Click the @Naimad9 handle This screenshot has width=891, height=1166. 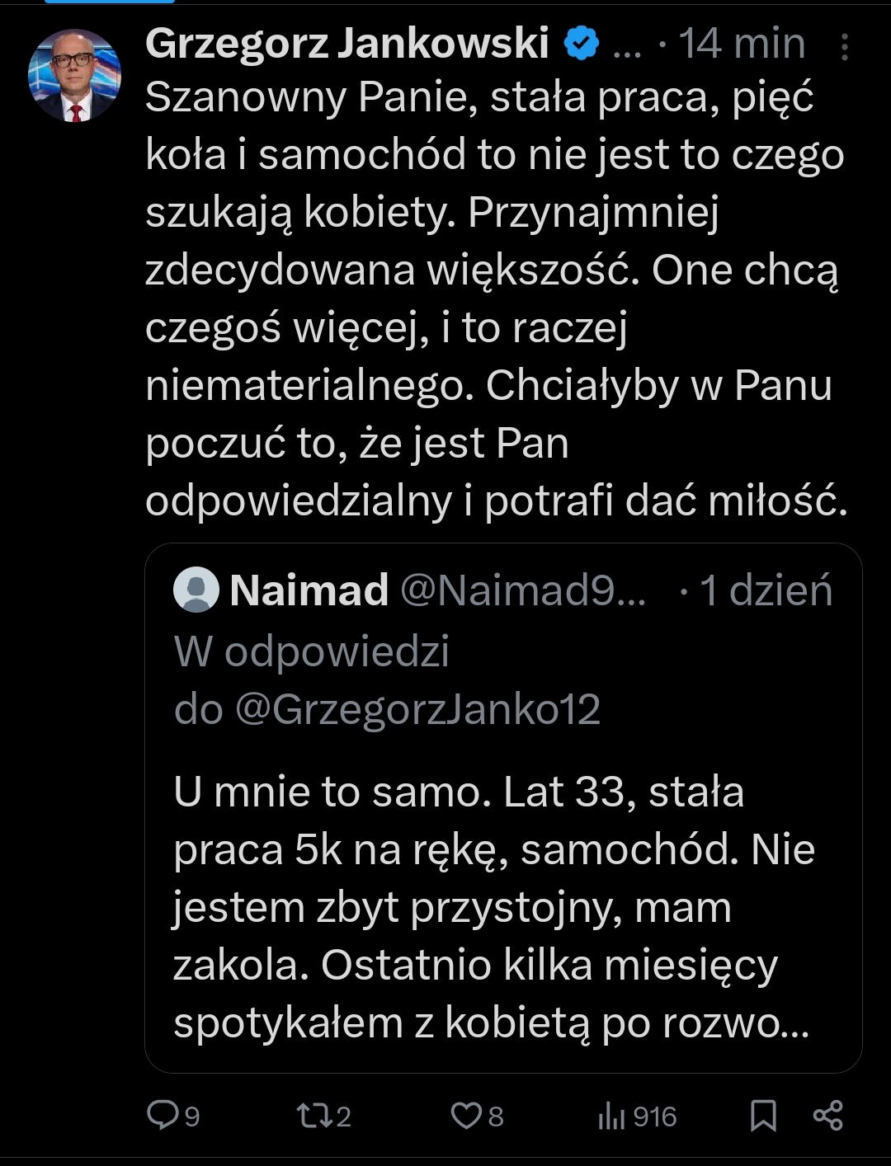point(523,590)
